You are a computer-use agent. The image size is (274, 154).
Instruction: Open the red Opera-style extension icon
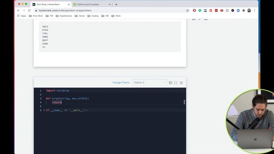click(194, 10)
